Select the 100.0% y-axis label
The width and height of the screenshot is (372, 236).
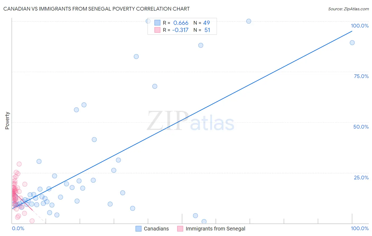(360, 26)
